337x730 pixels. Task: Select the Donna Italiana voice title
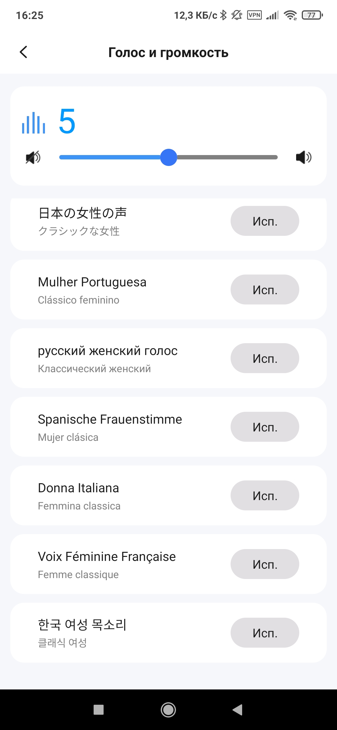pos(78,488)
